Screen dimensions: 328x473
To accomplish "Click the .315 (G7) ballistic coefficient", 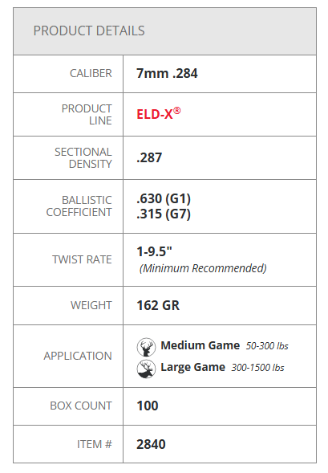I will (164, 214).
